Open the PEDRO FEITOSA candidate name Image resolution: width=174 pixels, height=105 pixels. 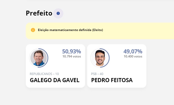112,80
